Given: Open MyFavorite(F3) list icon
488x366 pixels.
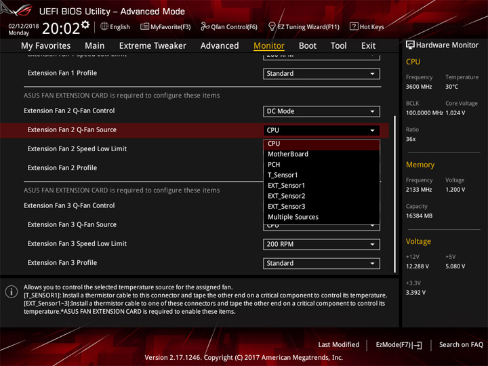Looking at the screenshot, I should pyautogui.click(x=144, y=26).
